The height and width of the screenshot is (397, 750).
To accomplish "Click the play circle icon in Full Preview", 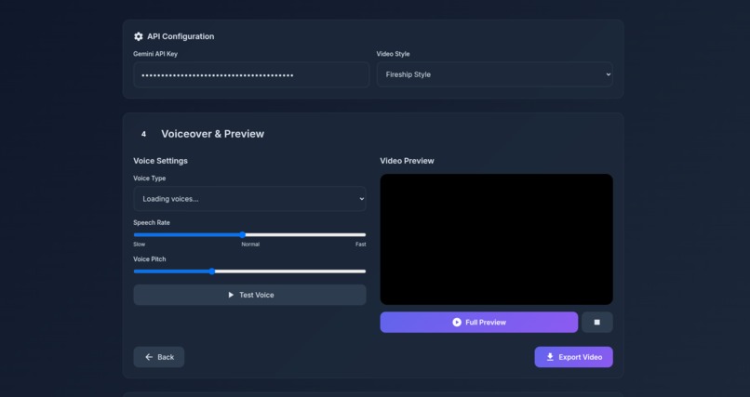I will coord(457,323).
